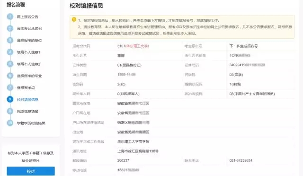Click 下一步生成报名号 text

pyautogui.click(x=243, y=46)
